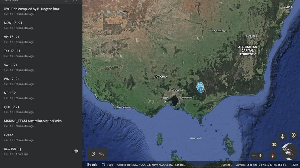Fly to my location target icon
The width and height of the screenshot is (300, 168).
click(x=293, y=135)
